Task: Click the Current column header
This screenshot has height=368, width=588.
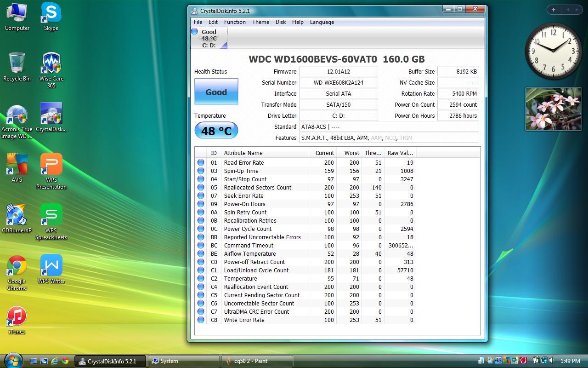Action: 323,153
